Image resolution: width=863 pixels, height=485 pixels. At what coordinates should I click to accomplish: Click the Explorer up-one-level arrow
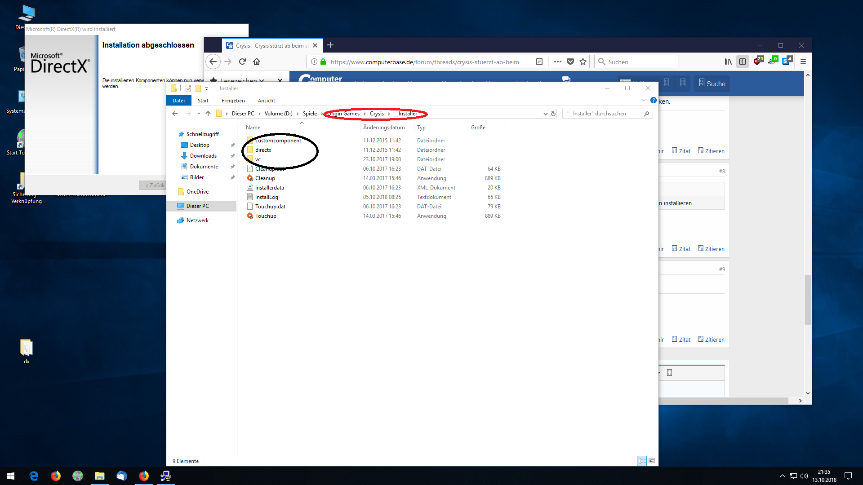click(x=208, y=114)
